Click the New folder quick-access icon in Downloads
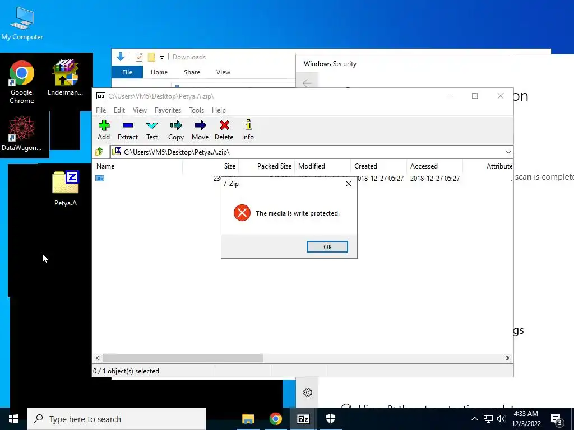This screenshot has width=574, height=430. tap(151, 57)
